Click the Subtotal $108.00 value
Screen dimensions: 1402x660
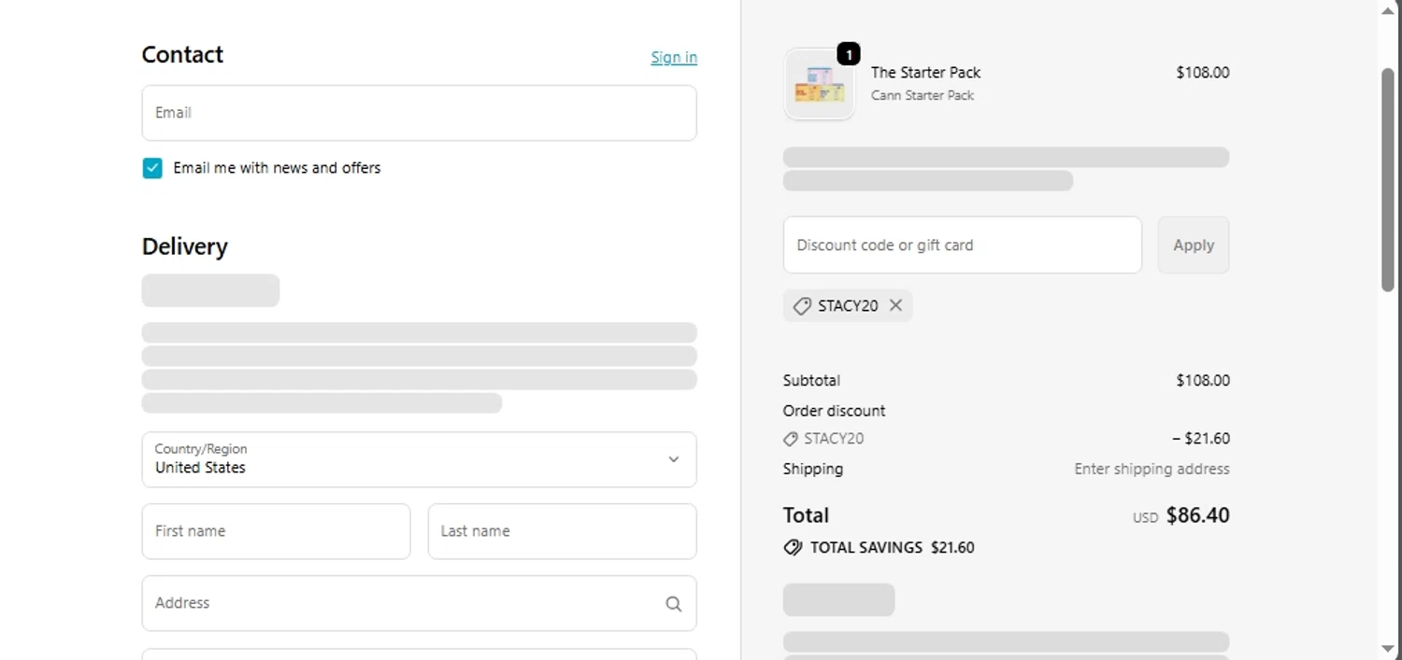tap(1203, 381)
